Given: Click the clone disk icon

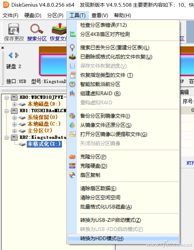Looking at the screenshot, I should pos(72,166).
